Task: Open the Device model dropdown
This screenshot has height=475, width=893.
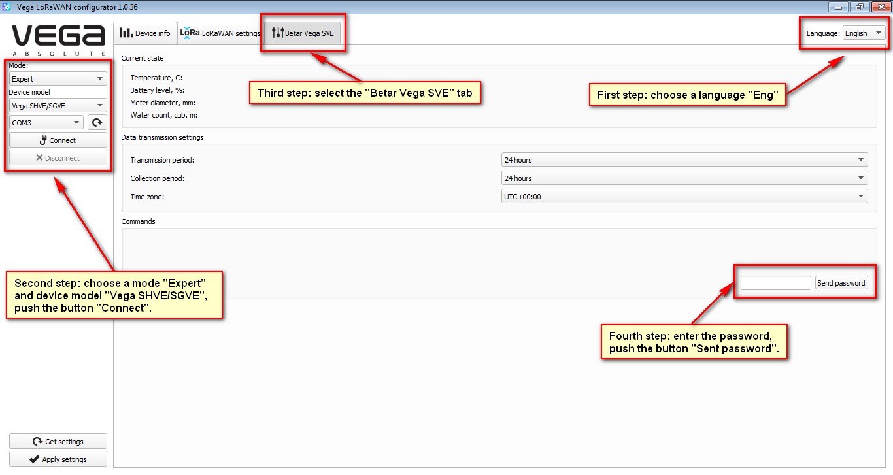Action: 58,105
